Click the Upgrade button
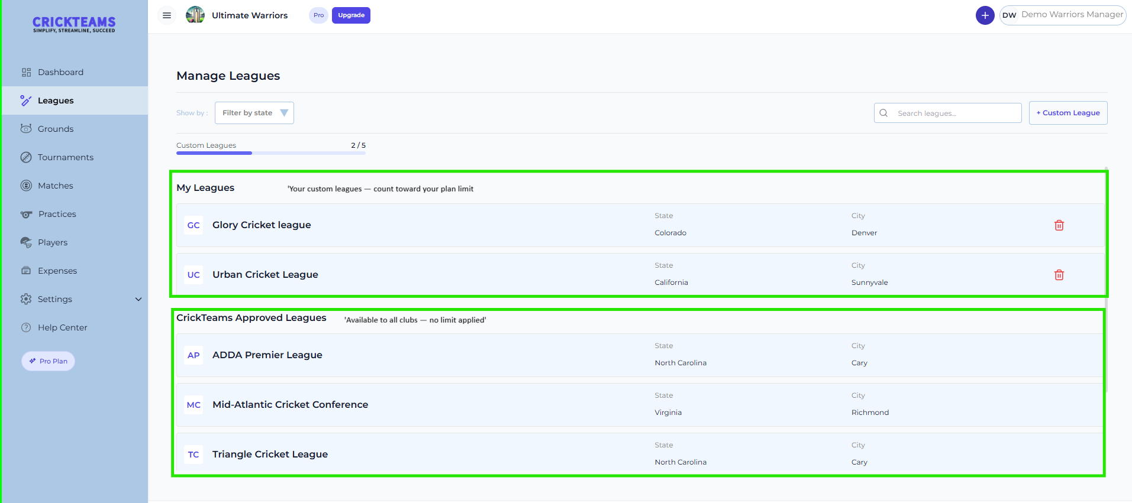 click(351, 15)
